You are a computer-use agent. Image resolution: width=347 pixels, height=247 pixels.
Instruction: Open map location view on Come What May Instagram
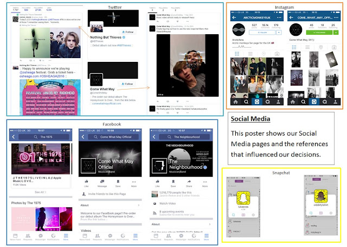(x=321, y=47)
